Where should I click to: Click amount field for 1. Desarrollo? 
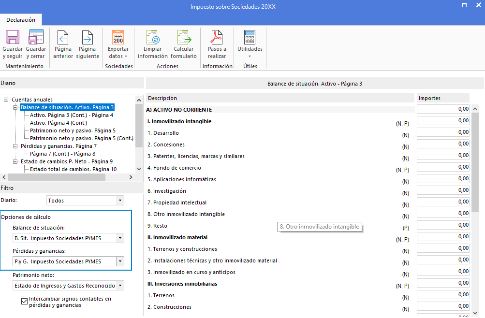443,132
